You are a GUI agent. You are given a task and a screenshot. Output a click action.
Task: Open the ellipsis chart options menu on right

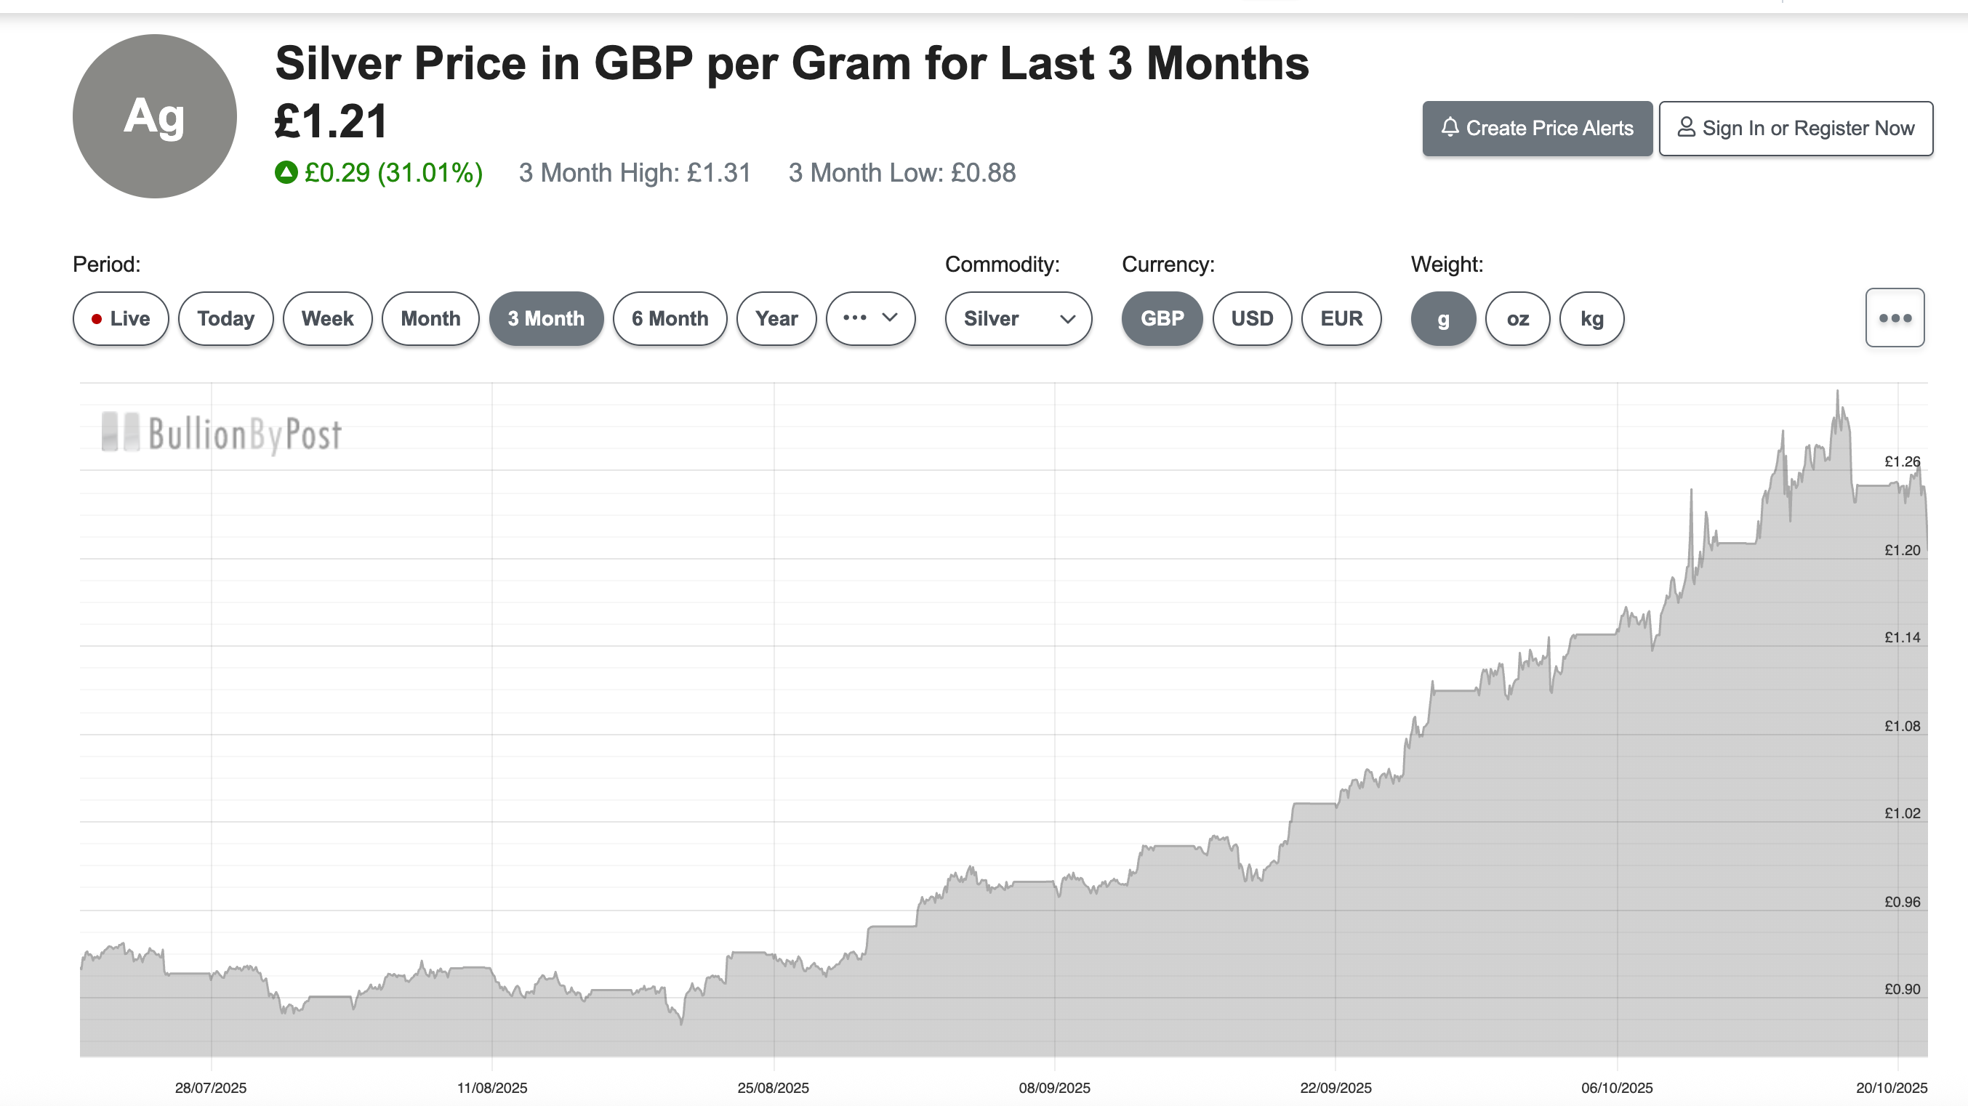pos(1895,318)
